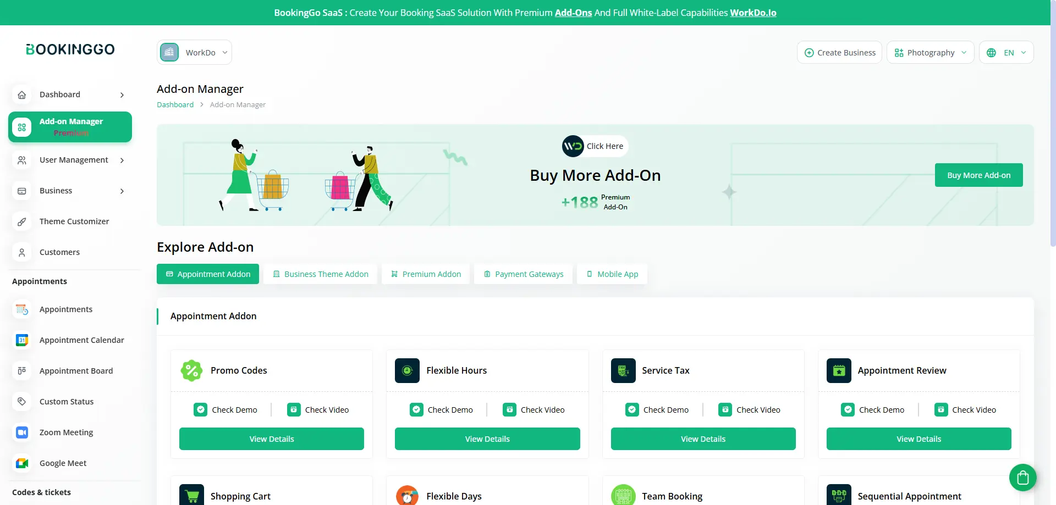Click the Theme Customizer brush icon
Viewport: 1056px width, 505px height.
click(22, 221)
